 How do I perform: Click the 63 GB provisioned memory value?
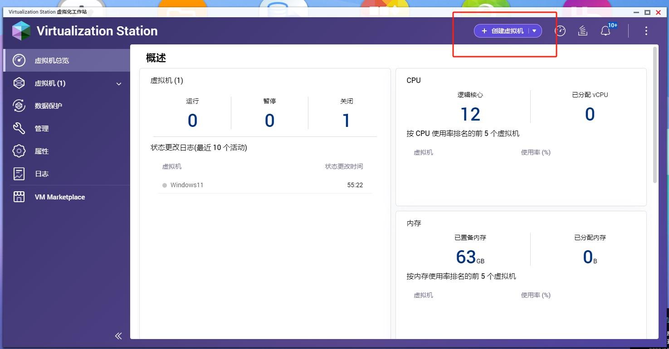point(470,257)
